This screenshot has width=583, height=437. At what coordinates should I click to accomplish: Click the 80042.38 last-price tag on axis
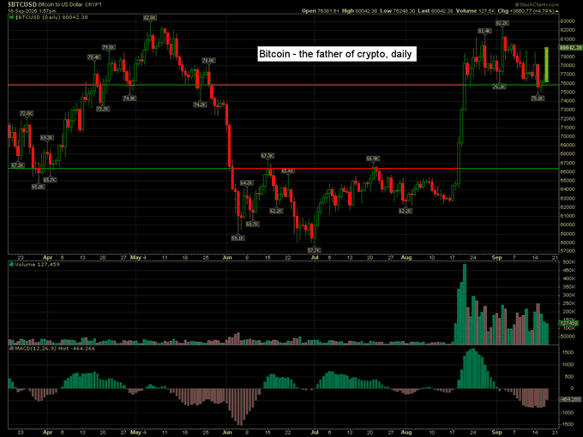click(x=570, y=48)
